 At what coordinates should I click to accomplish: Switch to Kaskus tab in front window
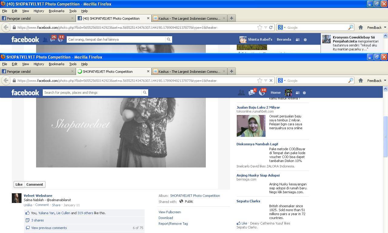[189, 71]
